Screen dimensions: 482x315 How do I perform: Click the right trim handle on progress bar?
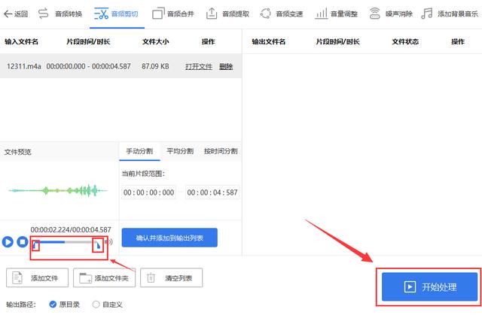coord(98,245)
